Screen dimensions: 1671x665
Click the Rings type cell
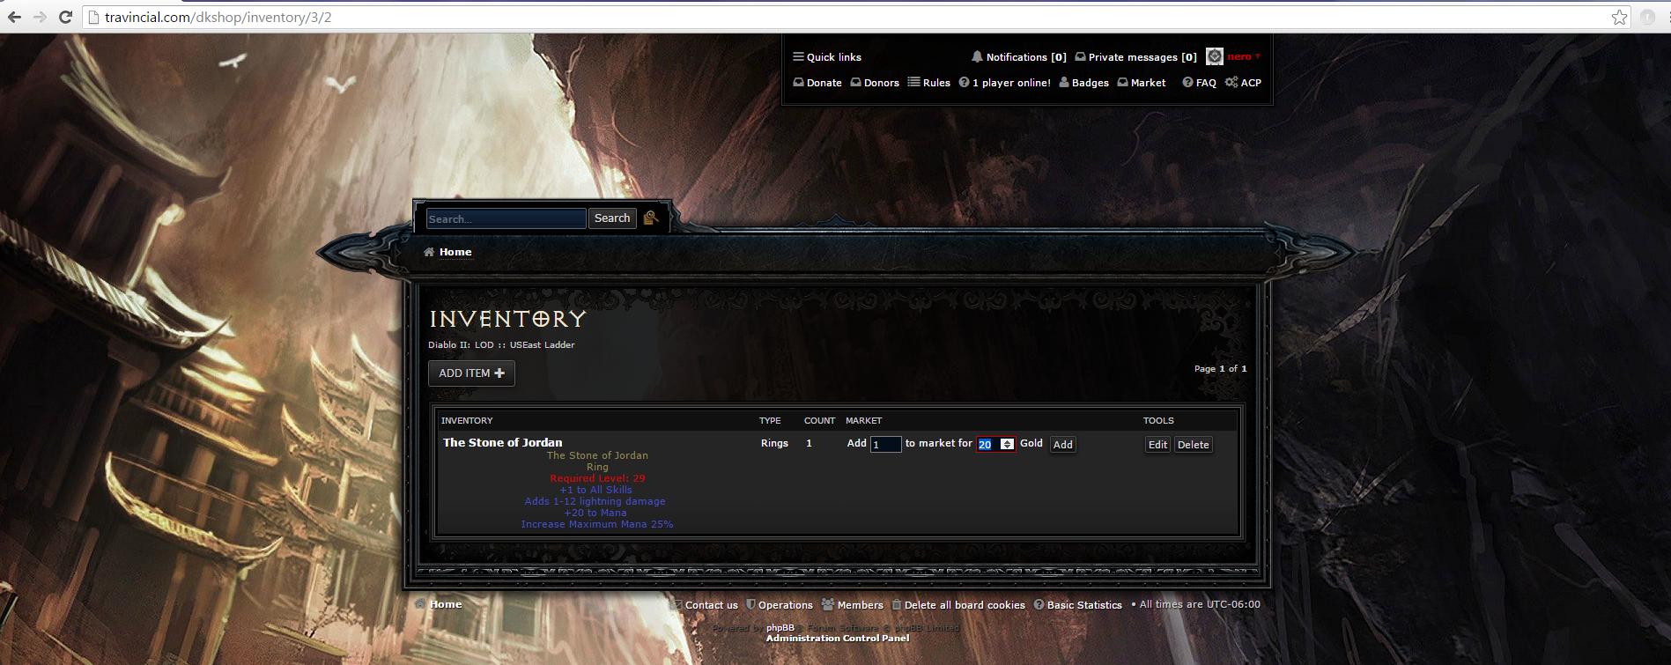(774, 444)
